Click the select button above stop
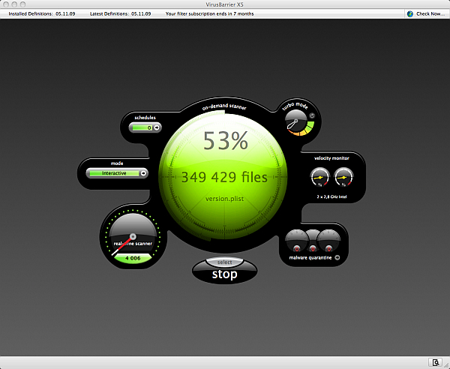The width and height of the screenshot is (450, 369). pyautogui.click(x=225, y=262)
